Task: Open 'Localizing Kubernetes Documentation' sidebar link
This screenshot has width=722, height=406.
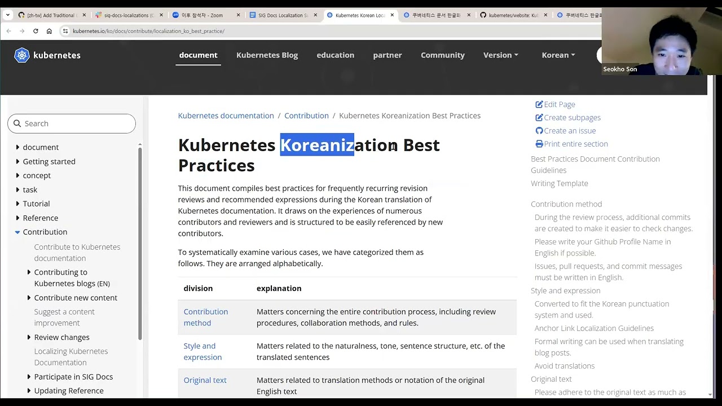Action: tap(71, 357)
